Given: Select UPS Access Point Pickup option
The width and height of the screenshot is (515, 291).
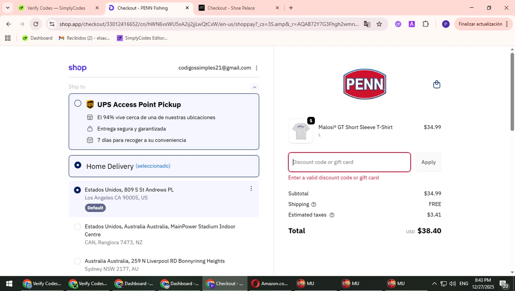Looking at the screenshot, I should (78, 103).
